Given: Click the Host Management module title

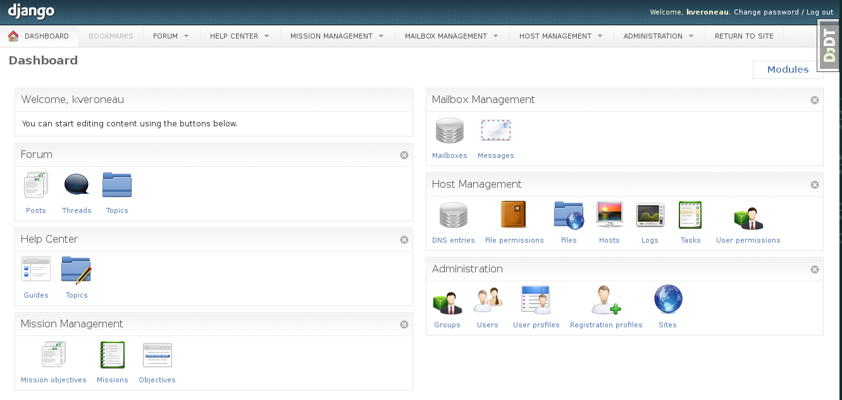Looking at the screenshot, I should 477,184.
